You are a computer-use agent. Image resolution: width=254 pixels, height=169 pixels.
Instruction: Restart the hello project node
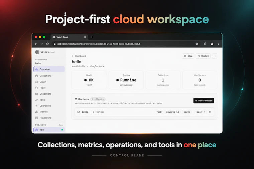pos(203,56)
